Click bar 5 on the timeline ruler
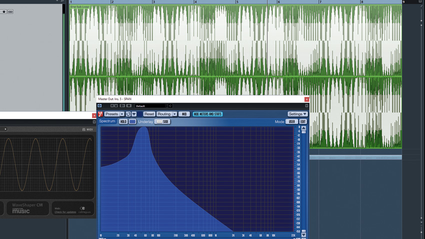Image resolution: width=425 pixels, height=239 pixels. pyautogui.click(x=237, y=2)
